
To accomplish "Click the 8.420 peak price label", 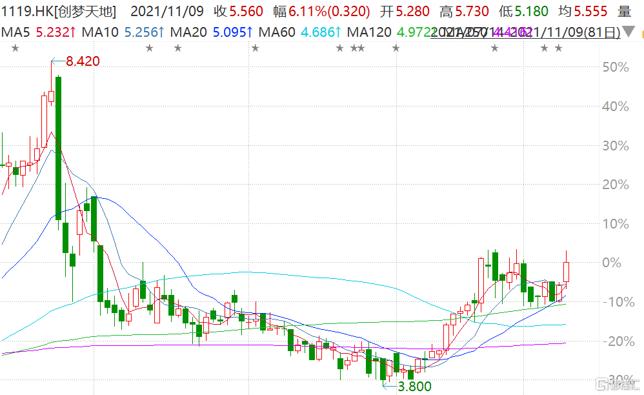I will coord(83,61).
